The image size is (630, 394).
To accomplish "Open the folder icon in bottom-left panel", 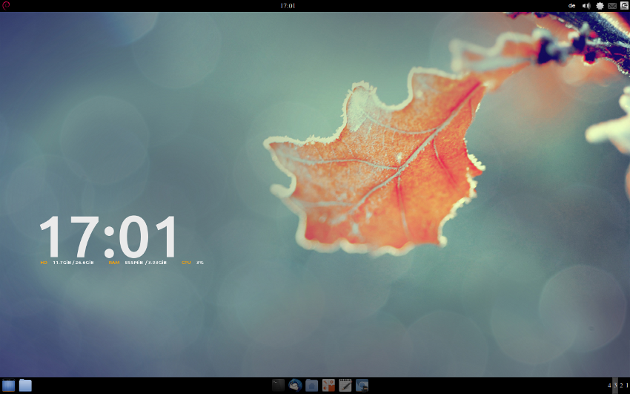I will 25,385.
